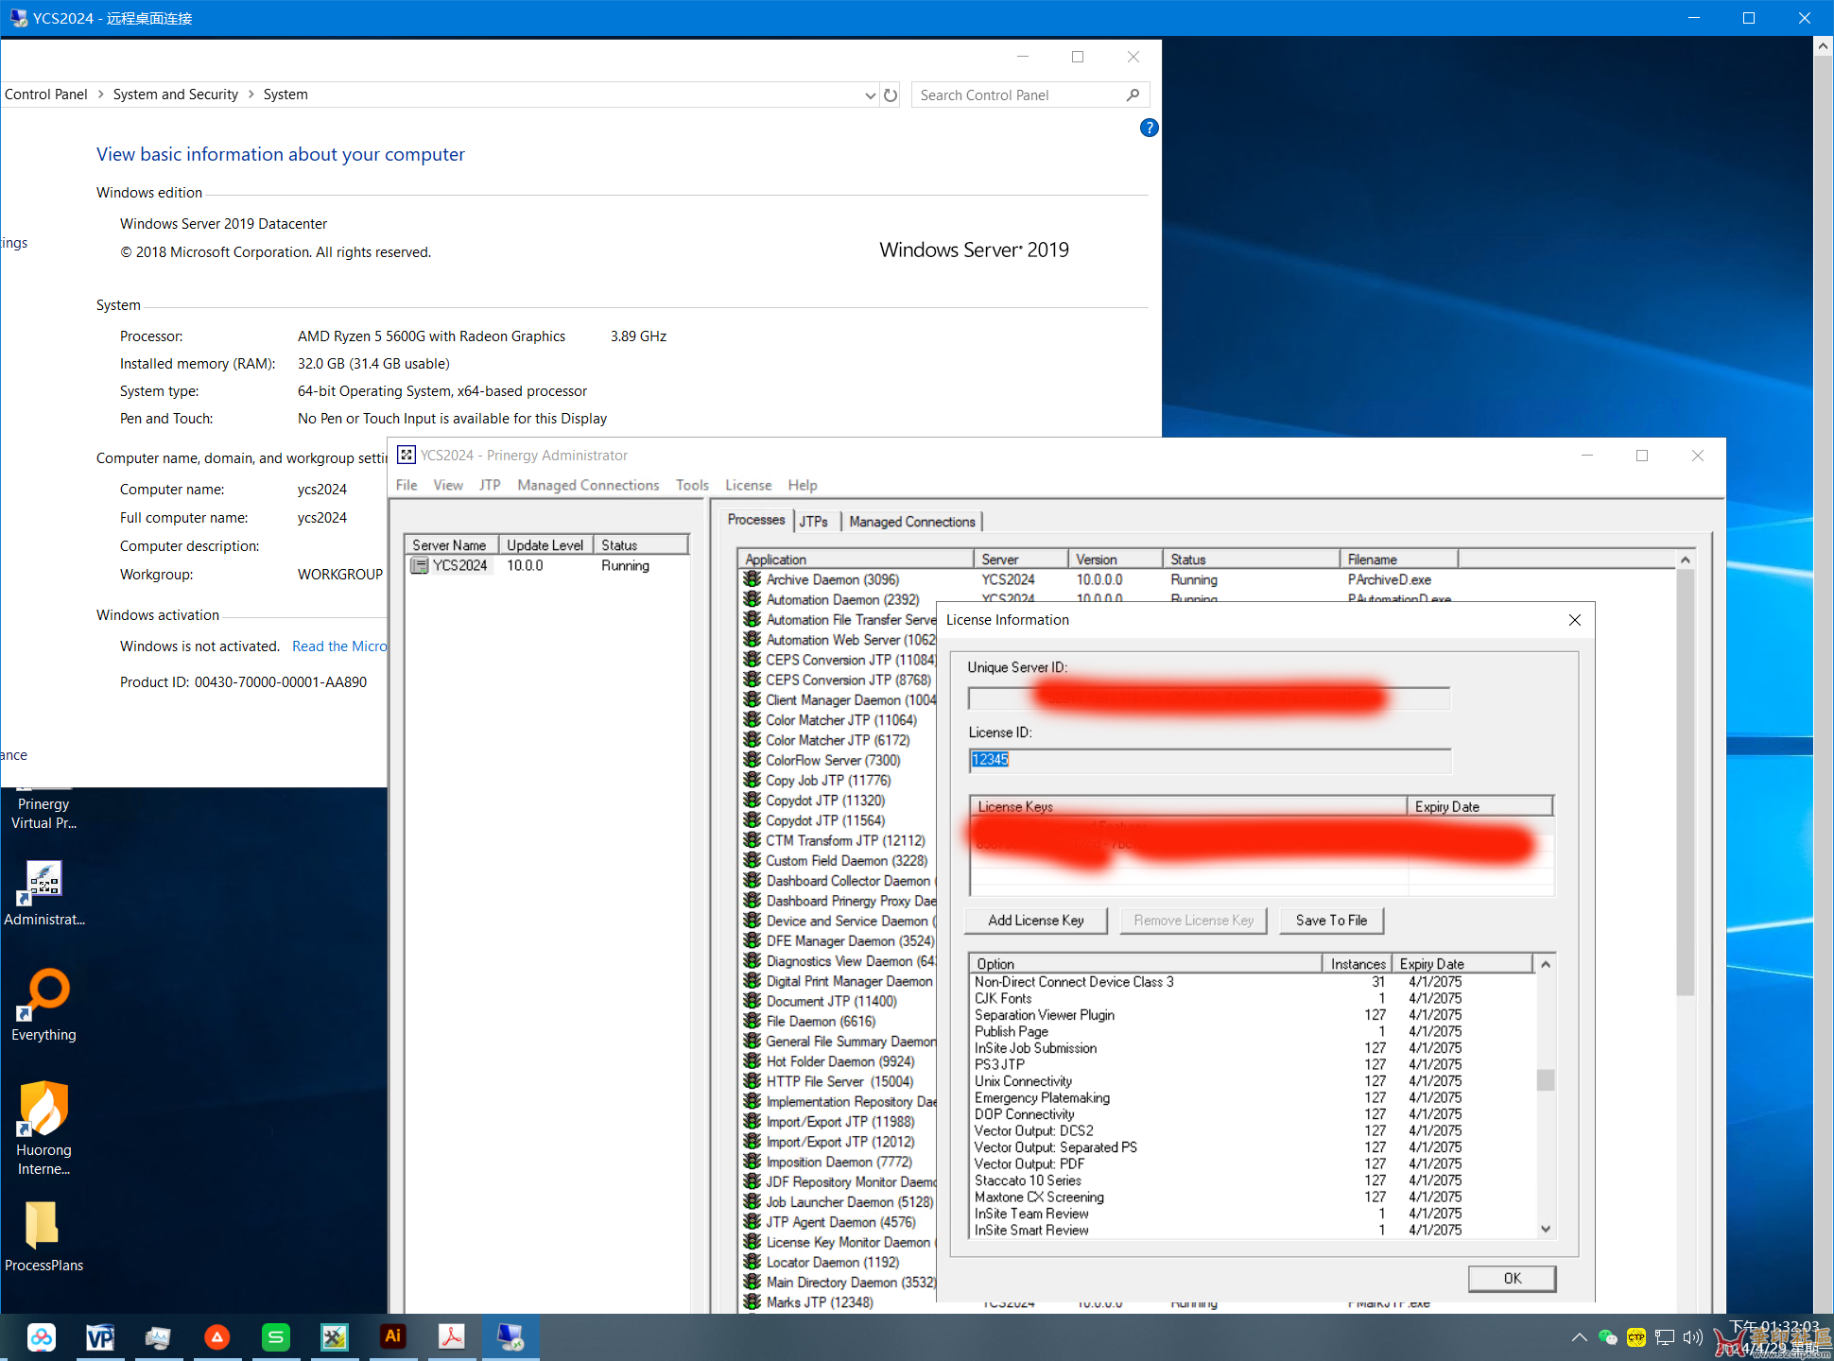
Task: Open the Administrator desktop shortcut
Action: point(43,893)
